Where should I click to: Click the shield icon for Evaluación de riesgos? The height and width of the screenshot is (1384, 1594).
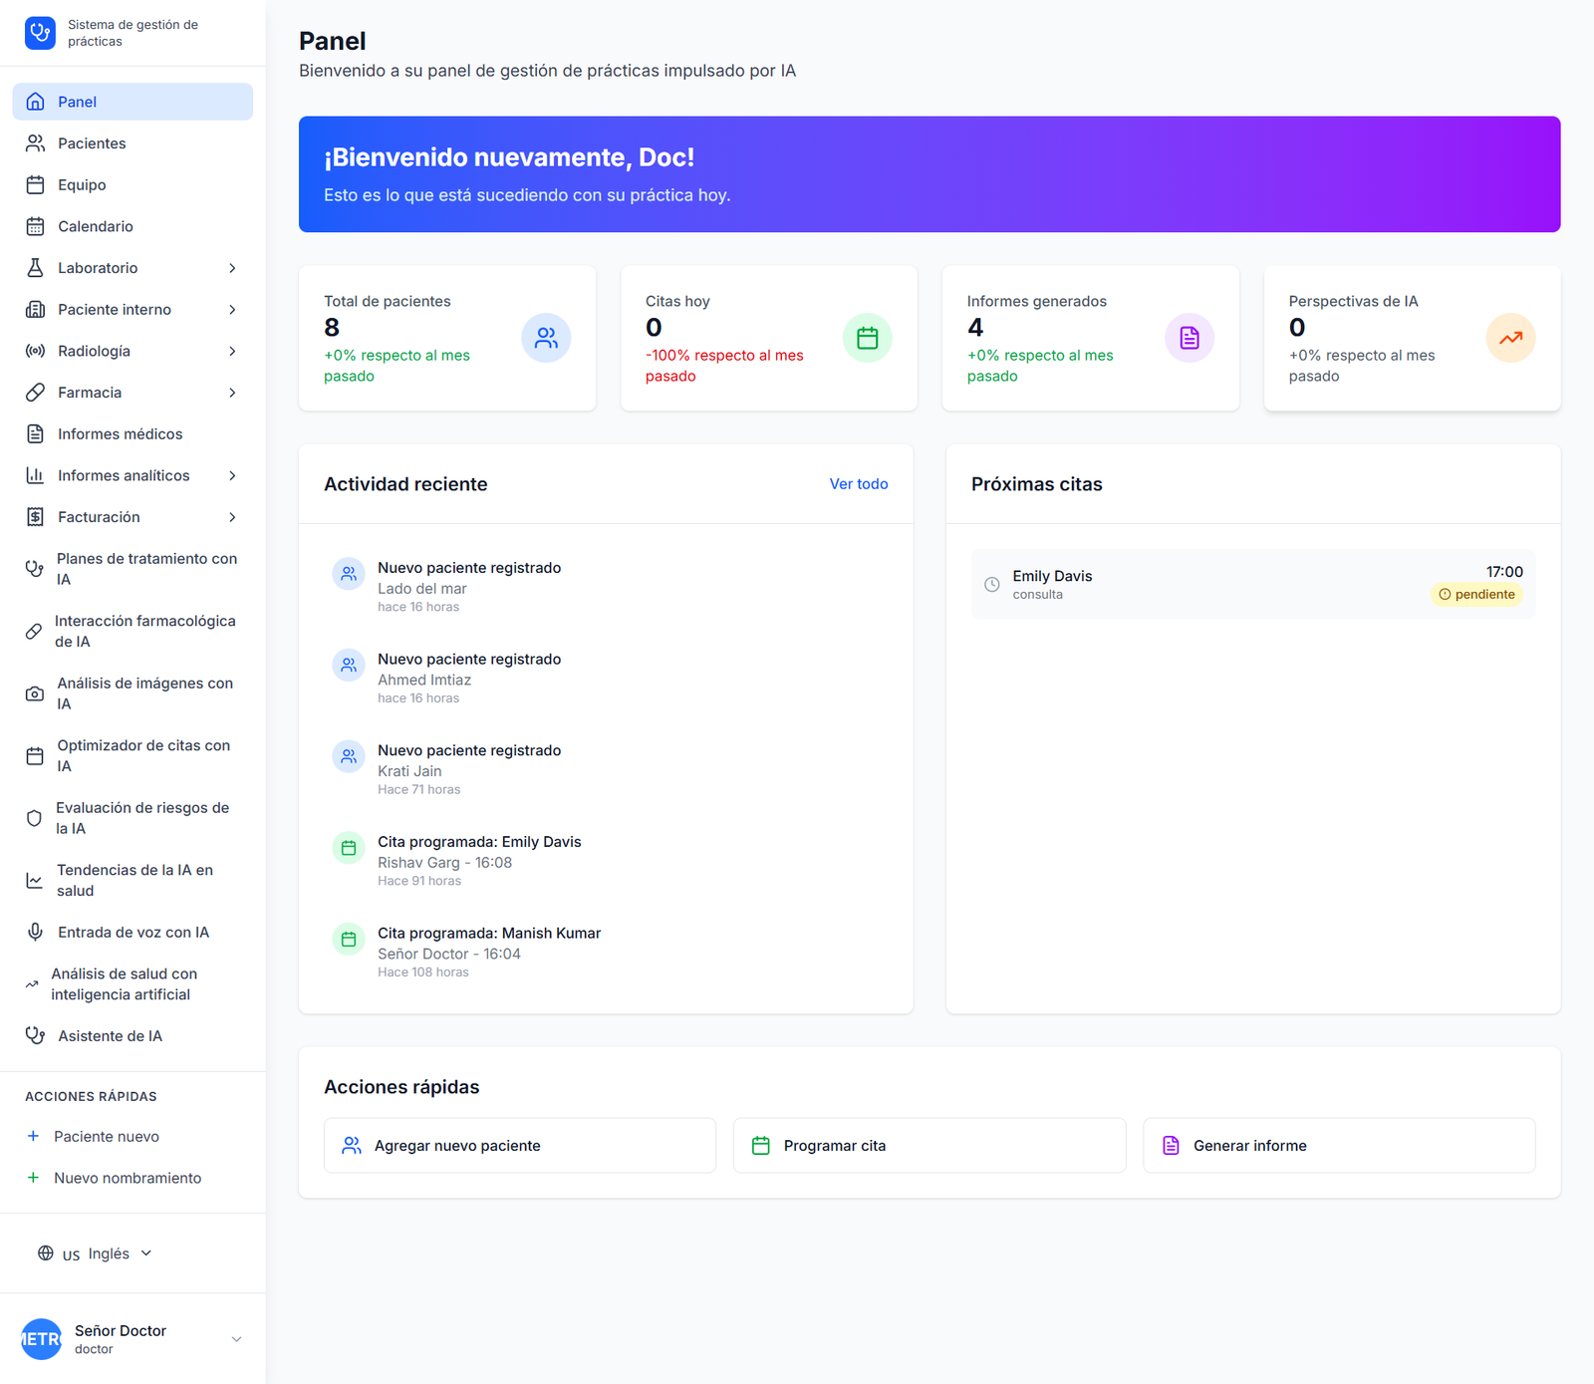[x=35, y=818]
